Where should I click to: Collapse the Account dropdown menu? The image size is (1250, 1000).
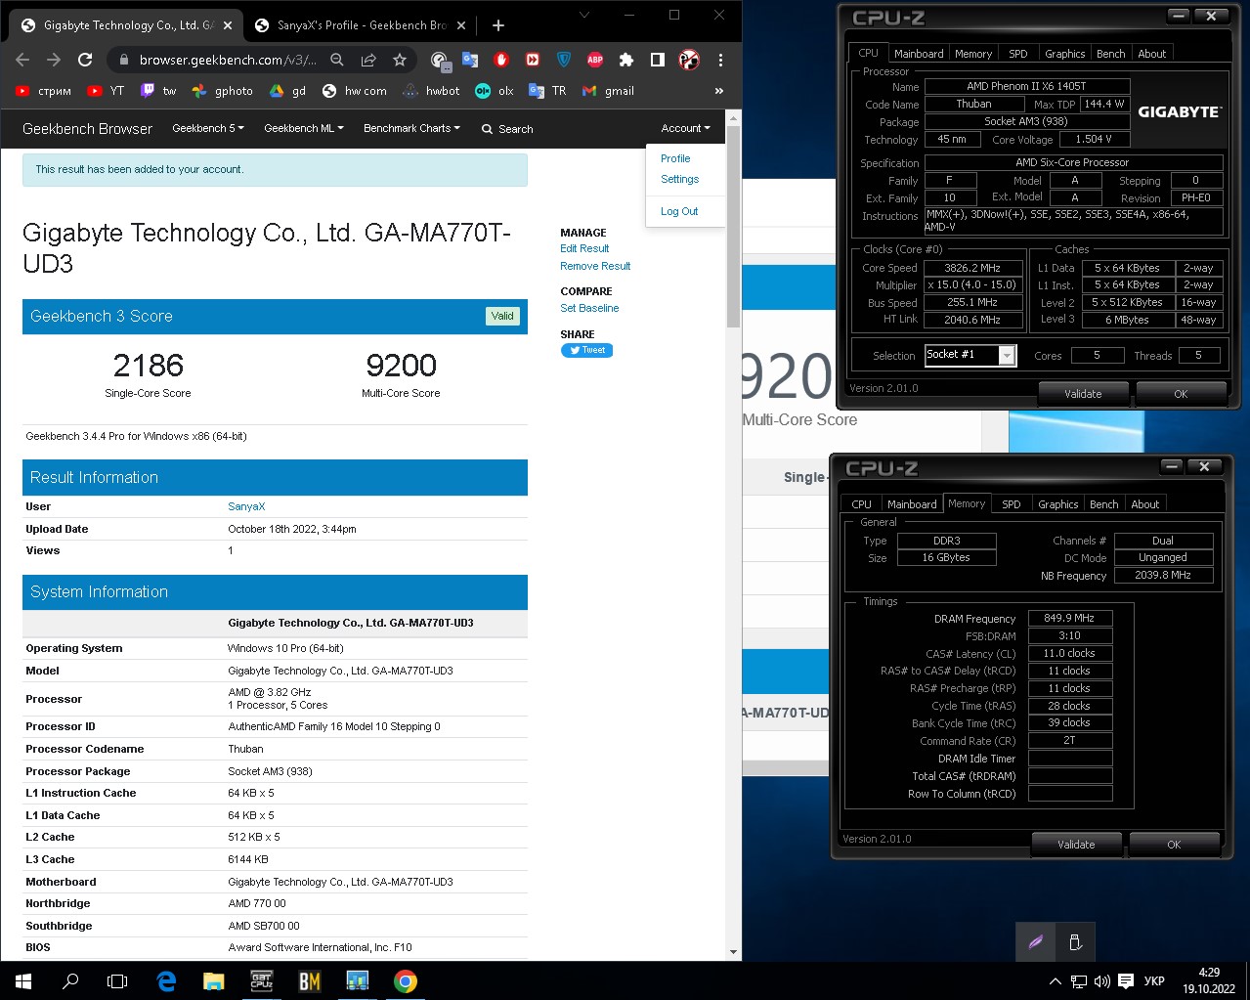(x=686, y=128)
